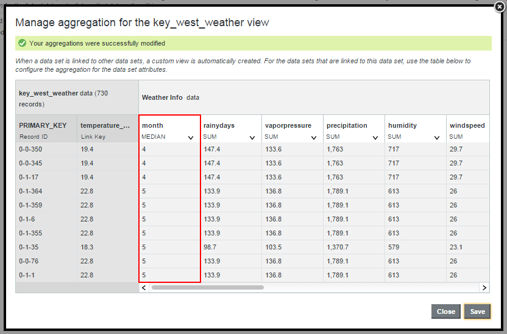507x334 pixels.
Task: Select record ID 0-1-364
Action: pyautogui.click(x=30, y=191)
